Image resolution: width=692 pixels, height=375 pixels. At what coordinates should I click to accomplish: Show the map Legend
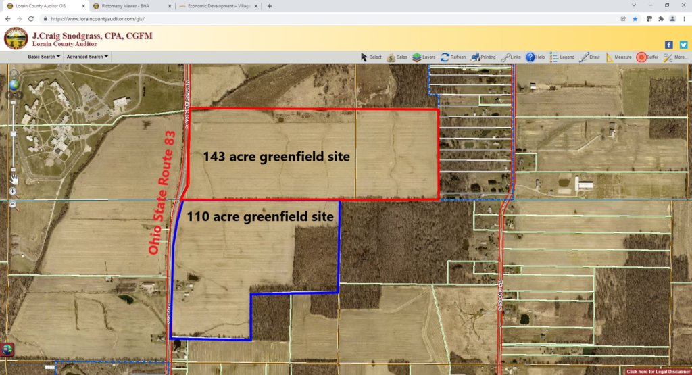coord(562,57)
